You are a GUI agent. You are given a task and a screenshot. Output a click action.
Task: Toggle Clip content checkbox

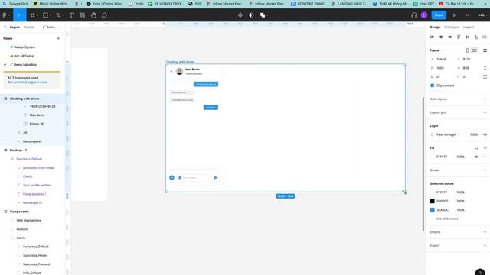433,86
